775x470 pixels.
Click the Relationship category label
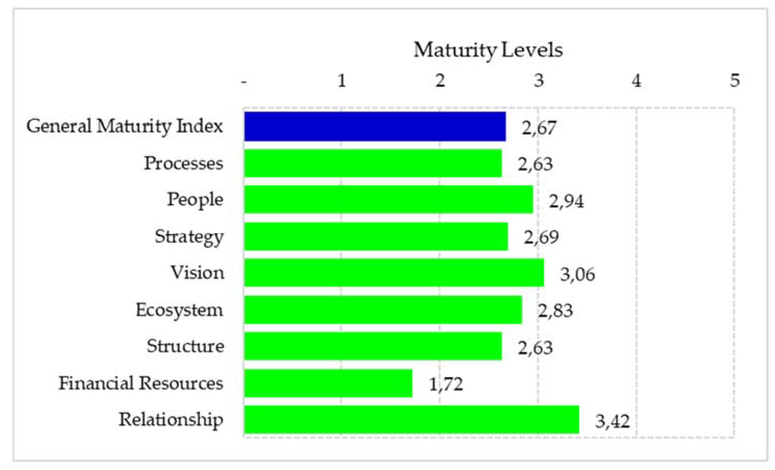(x=171, y=420)
